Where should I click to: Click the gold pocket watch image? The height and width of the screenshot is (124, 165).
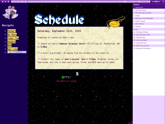coord(116,22)
